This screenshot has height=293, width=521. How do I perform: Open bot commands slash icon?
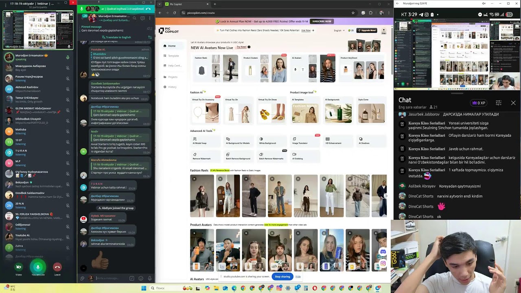[132, 278]
